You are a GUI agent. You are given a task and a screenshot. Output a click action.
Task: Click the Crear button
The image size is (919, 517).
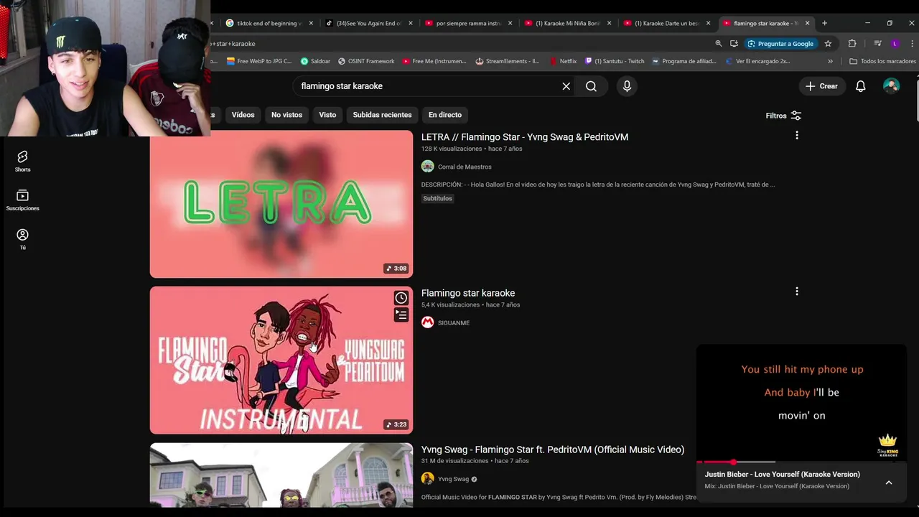821,86
